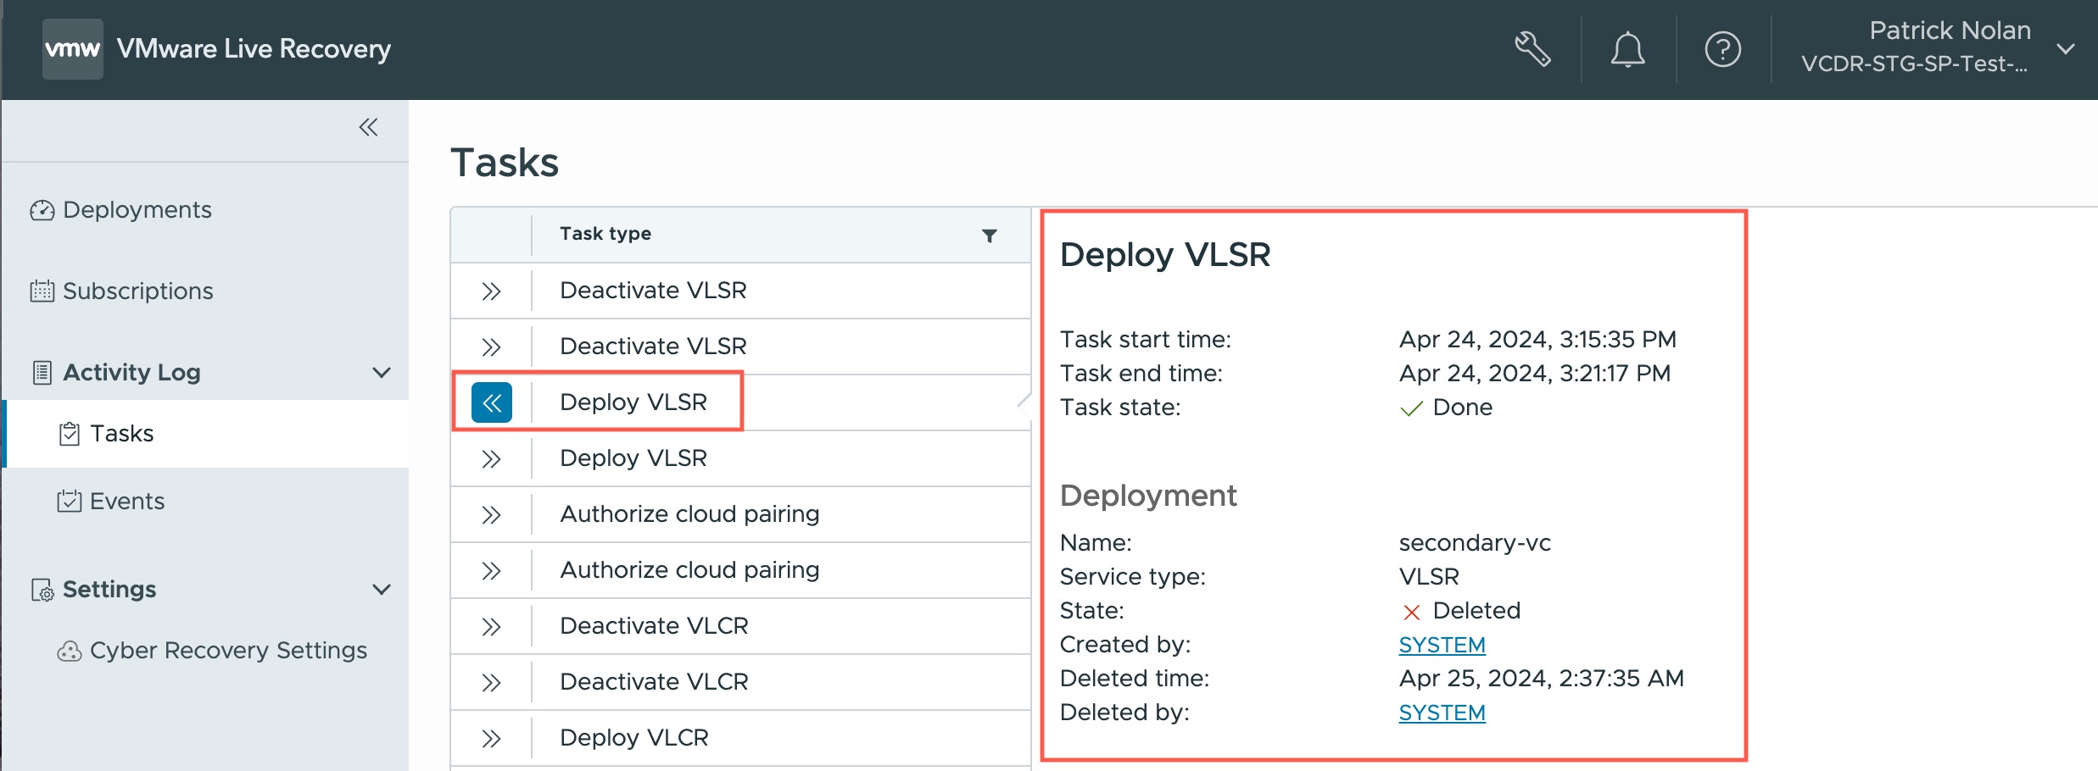Select the Deploy VLCR task name

coord(634,738)
